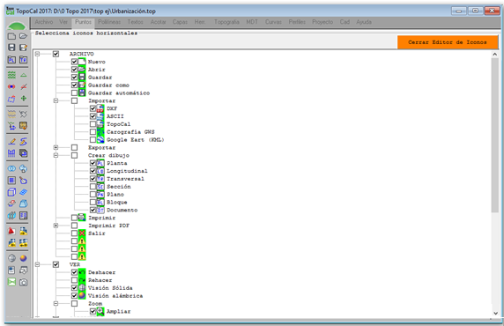Check the Sección checkbox
Viewport: 504px width, 326px height.
click(93, 187)
